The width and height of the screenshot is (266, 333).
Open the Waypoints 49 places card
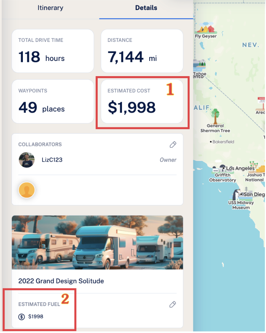[x=53, y=101]
